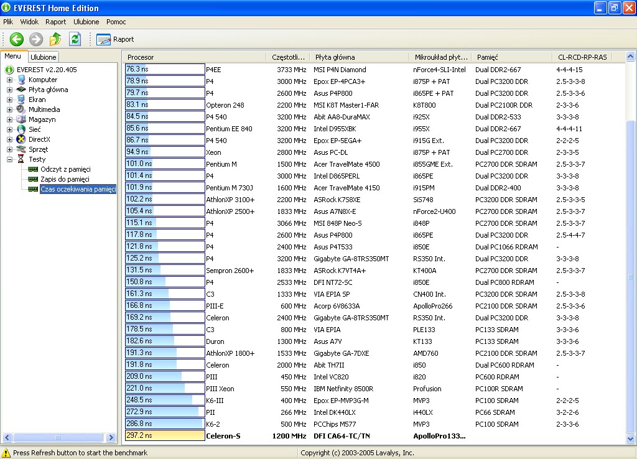Click the K6-III processor row
Screen dimensions: 637x459
click(x=374, y=401)
